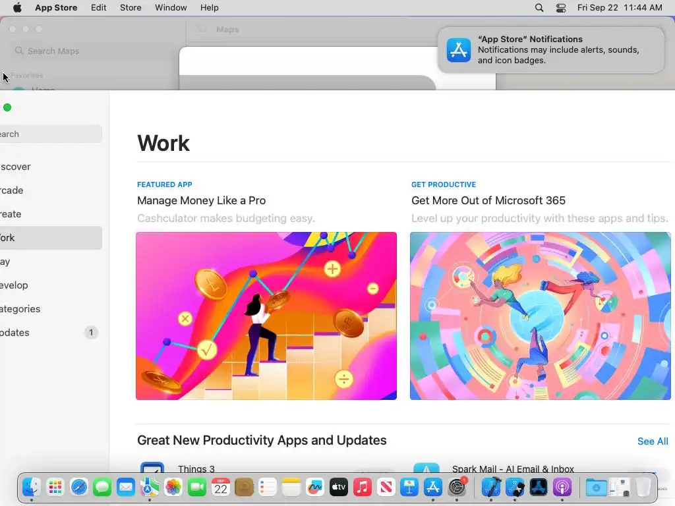Open Xcode from the dock
The image size is (675, 506).
[491, 488]
